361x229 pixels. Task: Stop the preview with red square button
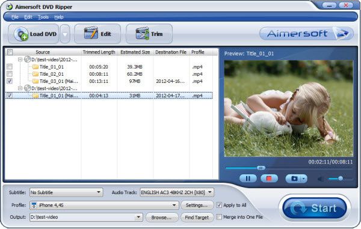[269, 179]
